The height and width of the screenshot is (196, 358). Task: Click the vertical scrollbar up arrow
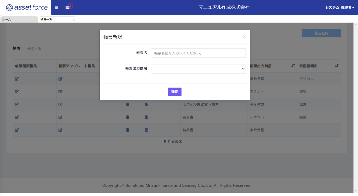356,25
